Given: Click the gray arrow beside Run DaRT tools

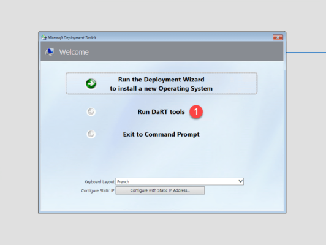Looking at the screenshot, I should 91,112.
